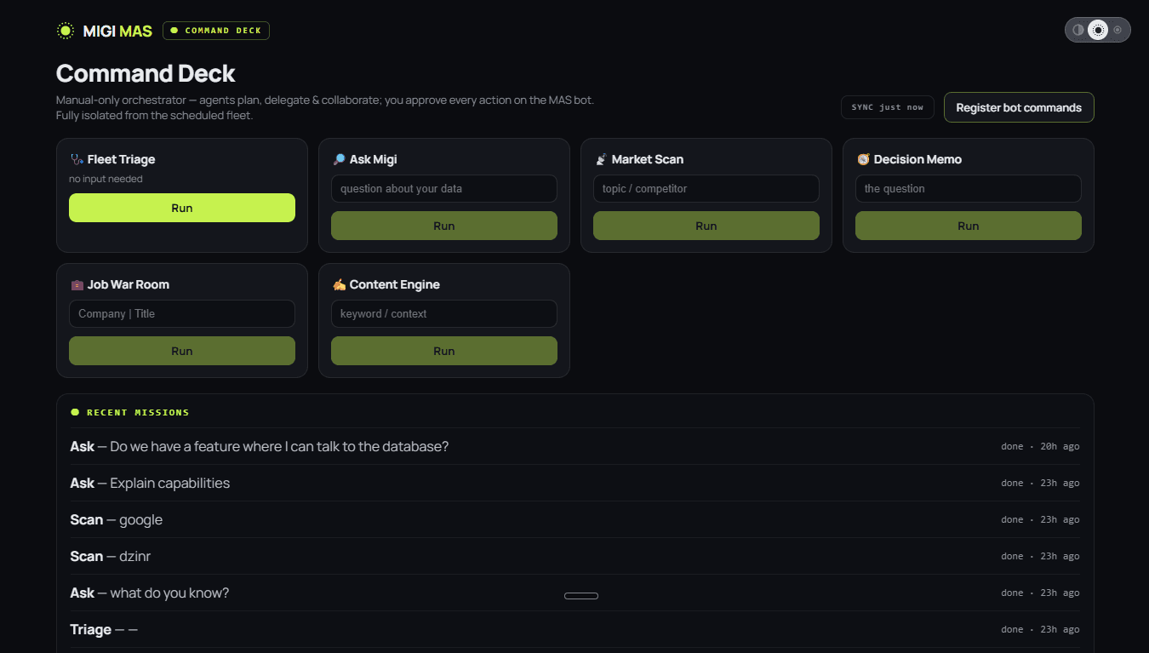Click Register bot commands button
Image resolution: width=1149 pixels, height=653 pixels.
pos(1019,107)
